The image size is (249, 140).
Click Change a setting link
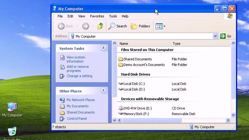(79, 76)
